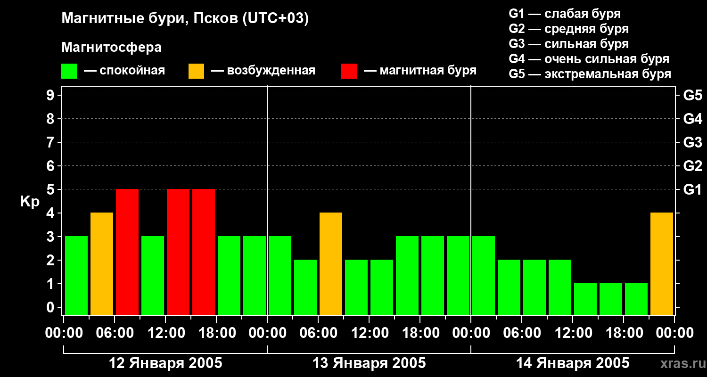Click the red 'магнитная буря' legend swatch
Image resolution: width=707 pixels, height=377 pixels.
pos(349,71)
